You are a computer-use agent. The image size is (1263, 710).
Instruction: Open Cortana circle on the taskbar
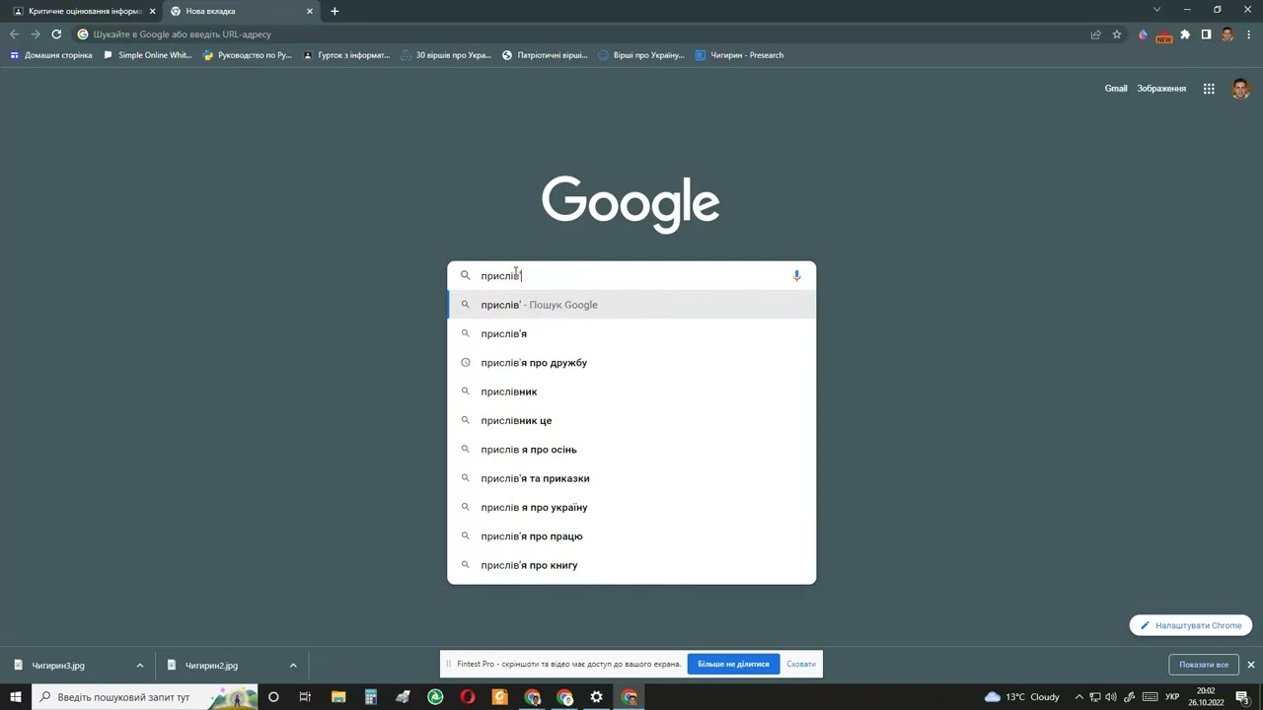pos(273,697)
